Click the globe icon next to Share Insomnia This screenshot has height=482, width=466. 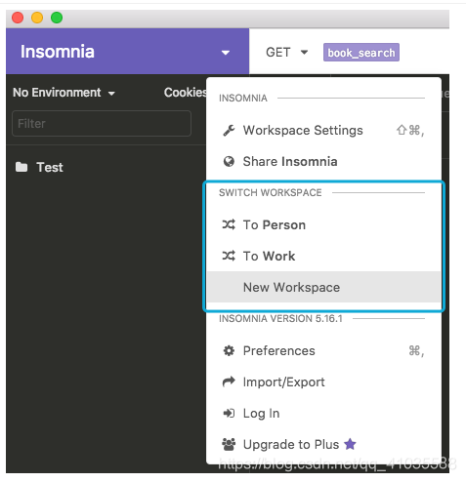coord(229,161)
